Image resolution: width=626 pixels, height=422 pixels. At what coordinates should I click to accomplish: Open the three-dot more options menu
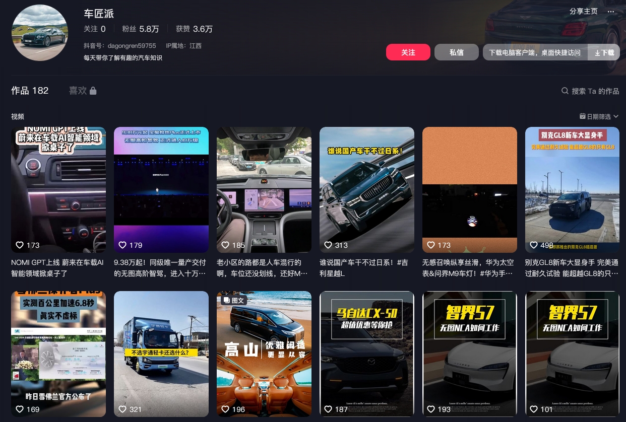coord(611,12)
